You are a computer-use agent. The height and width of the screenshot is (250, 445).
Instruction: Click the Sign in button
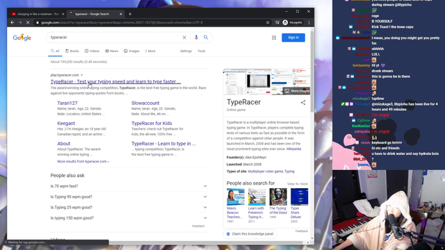coord(293,37)
